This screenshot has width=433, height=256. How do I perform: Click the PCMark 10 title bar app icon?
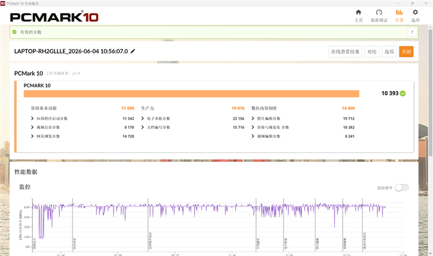click(3, 3)
